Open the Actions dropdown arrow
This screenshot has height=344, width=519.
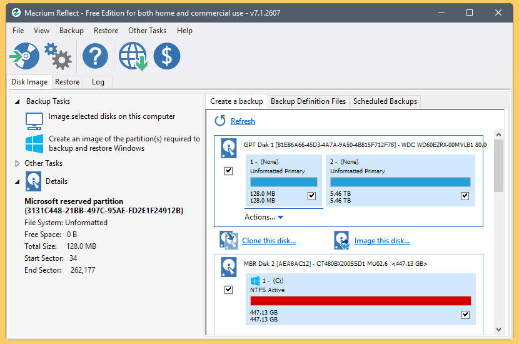click(280, 217)
